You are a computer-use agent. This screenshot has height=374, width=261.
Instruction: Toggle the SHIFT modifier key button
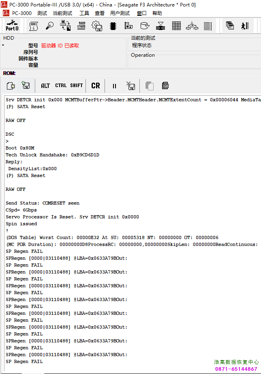pos(76,85)
